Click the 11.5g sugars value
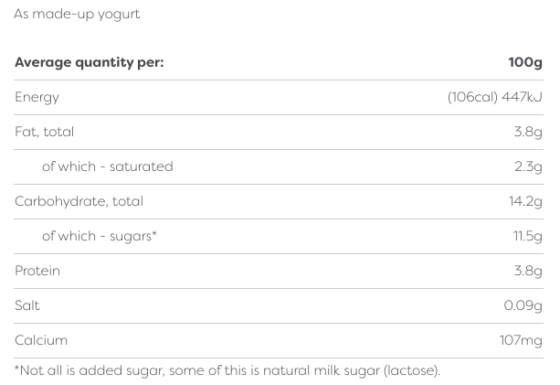The height and width of the screenshot is (385, 560). 526,236
